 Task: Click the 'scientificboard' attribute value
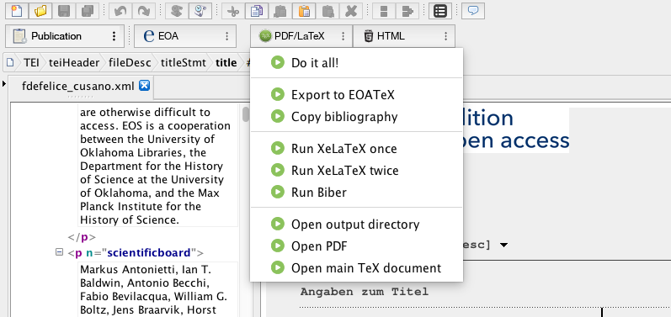click(x=148, y=253)
